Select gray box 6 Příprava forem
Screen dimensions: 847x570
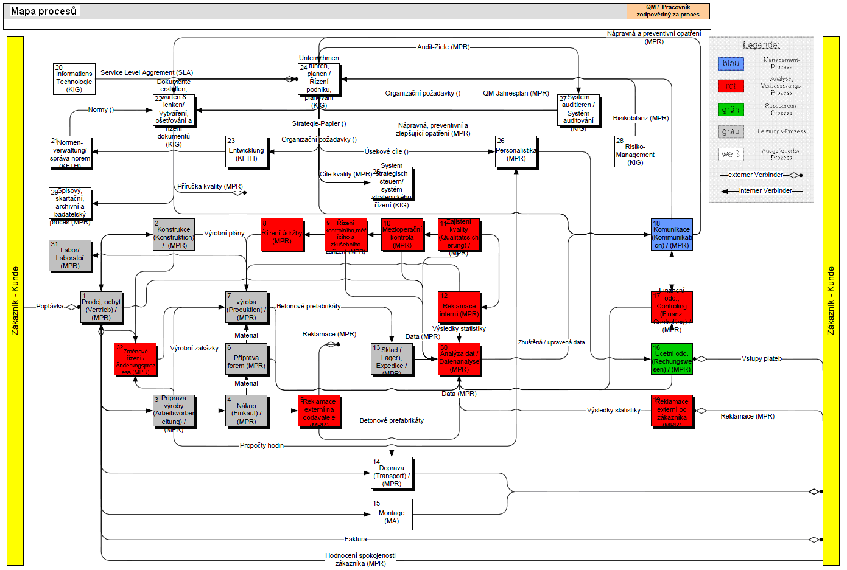(247, 358)
